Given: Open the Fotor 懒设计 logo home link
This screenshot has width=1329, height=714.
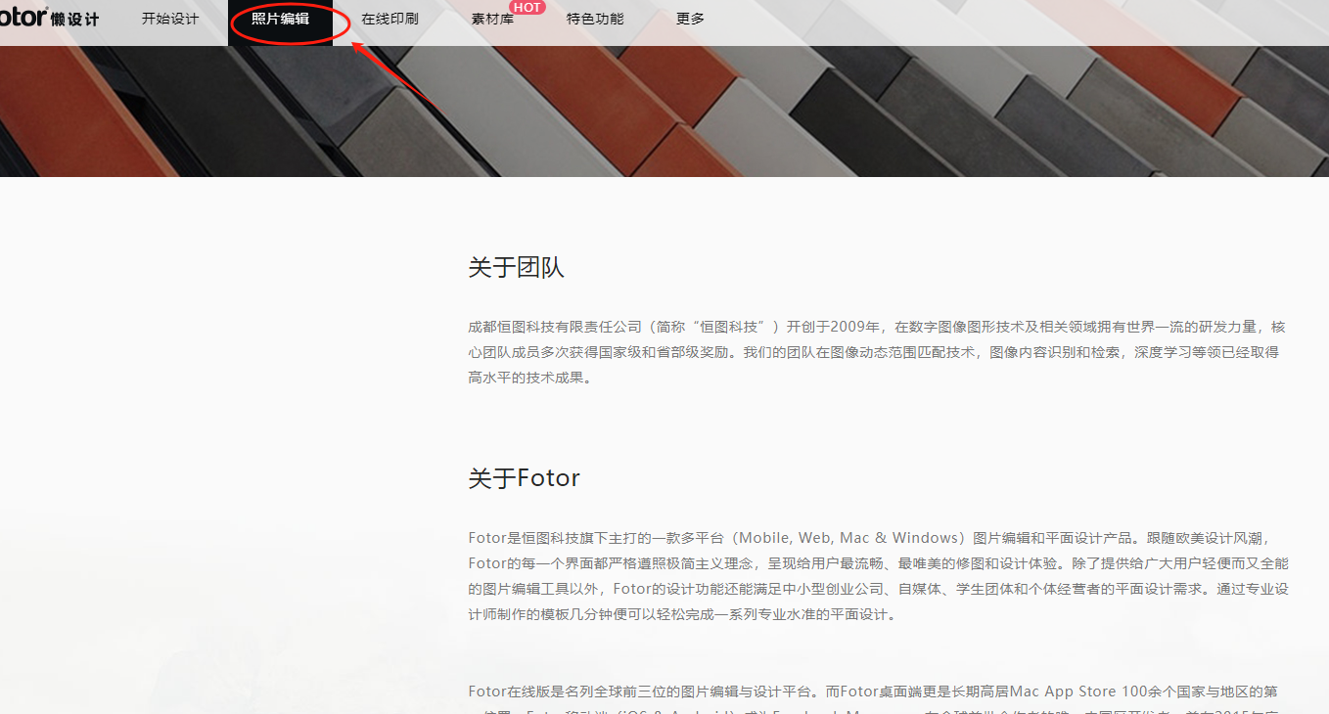Looking at the screenshot, I should coord(49,19).
